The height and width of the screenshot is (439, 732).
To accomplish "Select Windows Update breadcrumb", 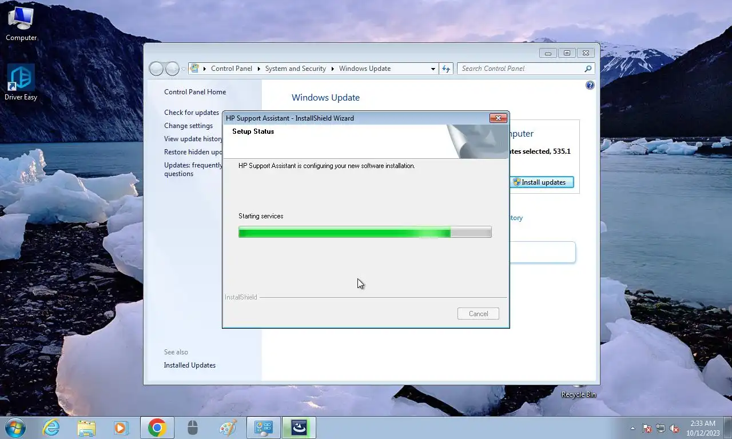I will pos(364,69).
